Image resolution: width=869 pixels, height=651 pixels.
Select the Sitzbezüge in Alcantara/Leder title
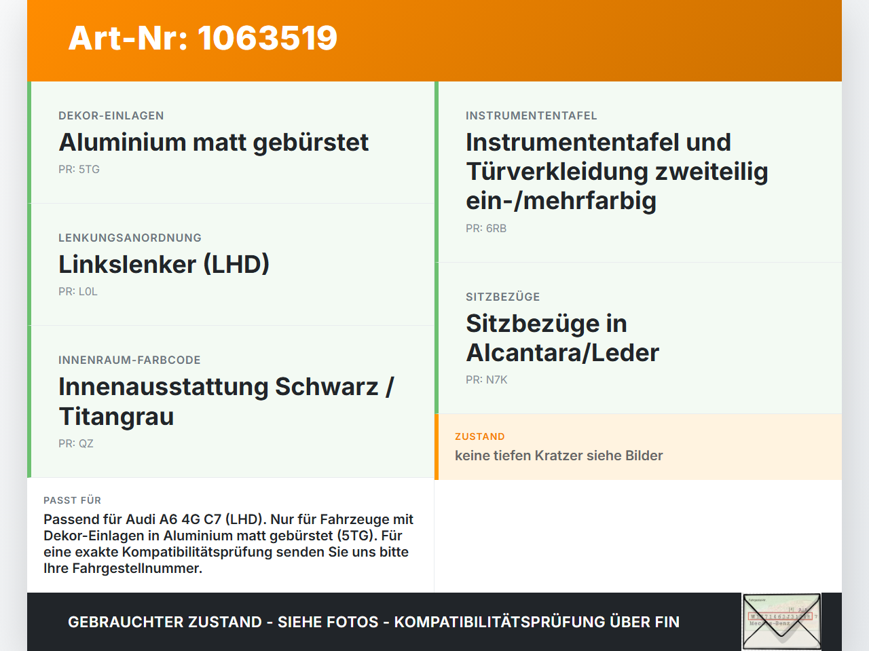562,338
